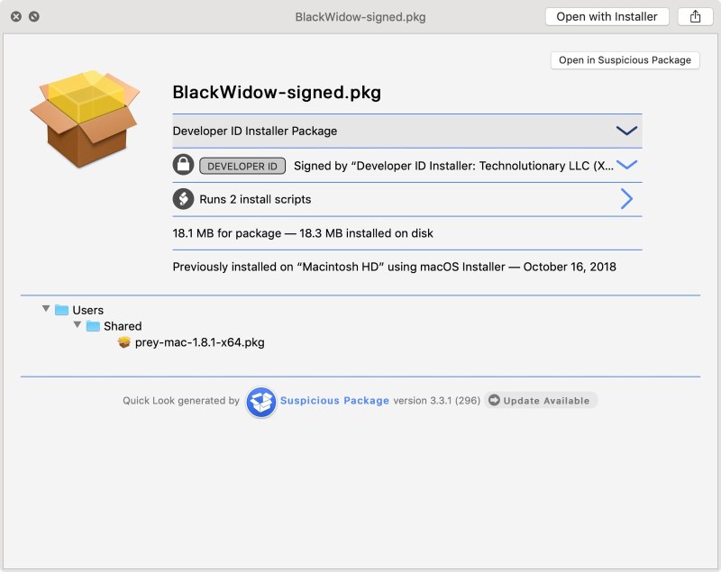Click the Users folder icon

pos(64,309)
